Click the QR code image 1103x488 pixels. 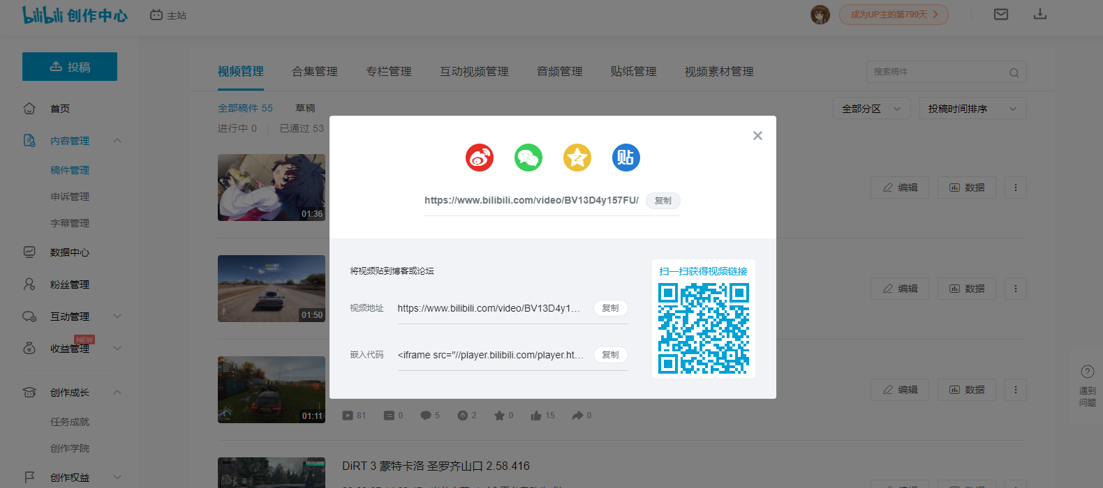coord(704,328)
